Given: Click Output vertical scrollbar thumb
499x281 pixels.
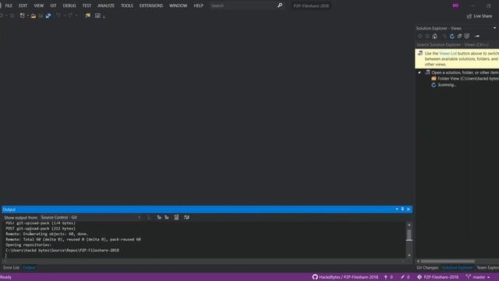Looking at the screenshot, I should (409, 235).
